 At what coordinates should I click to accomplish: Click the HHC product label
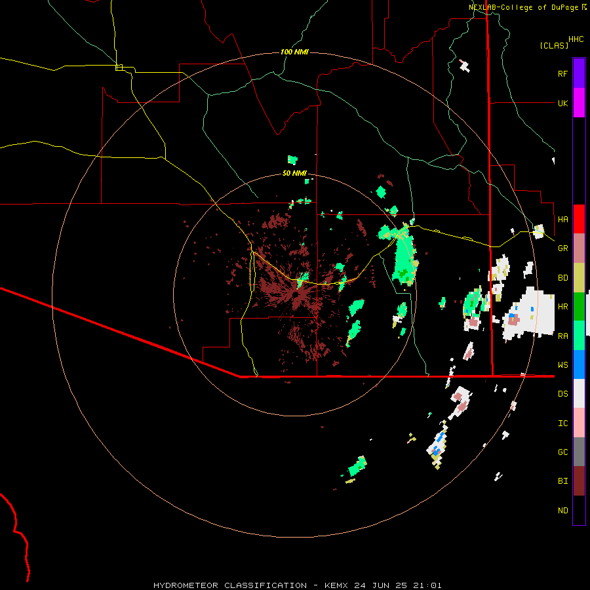576,39
